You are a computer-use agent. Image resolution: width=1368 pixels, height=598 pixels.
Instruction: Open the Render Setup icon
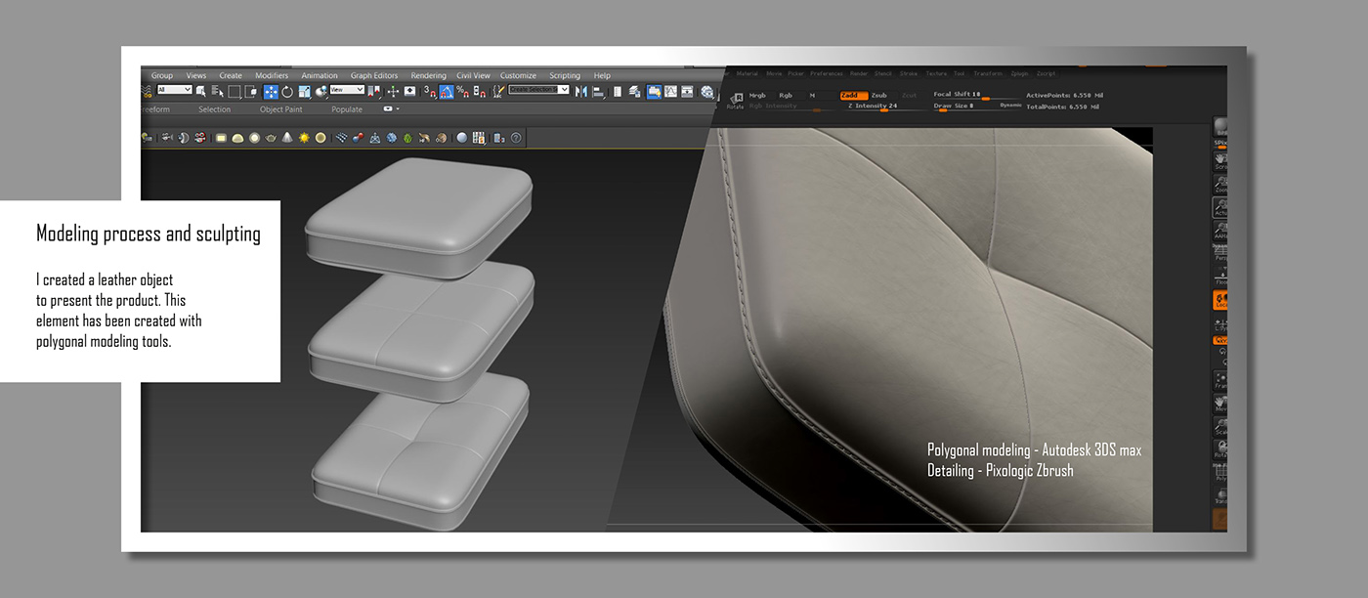pos(655,92)
